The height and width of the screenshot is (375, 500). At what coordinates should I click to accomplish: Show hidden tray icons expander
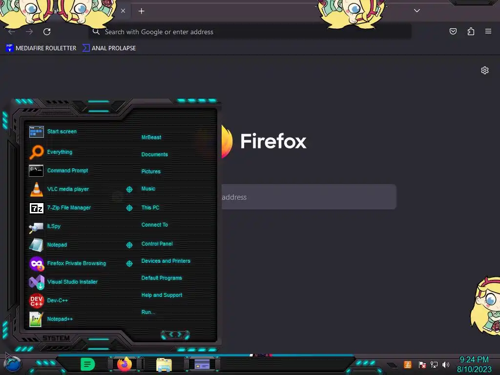tap(392, 365)
